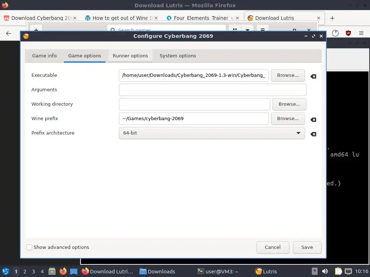Switch to workspace 3 in the taskbar

click(x=34, y=272)
